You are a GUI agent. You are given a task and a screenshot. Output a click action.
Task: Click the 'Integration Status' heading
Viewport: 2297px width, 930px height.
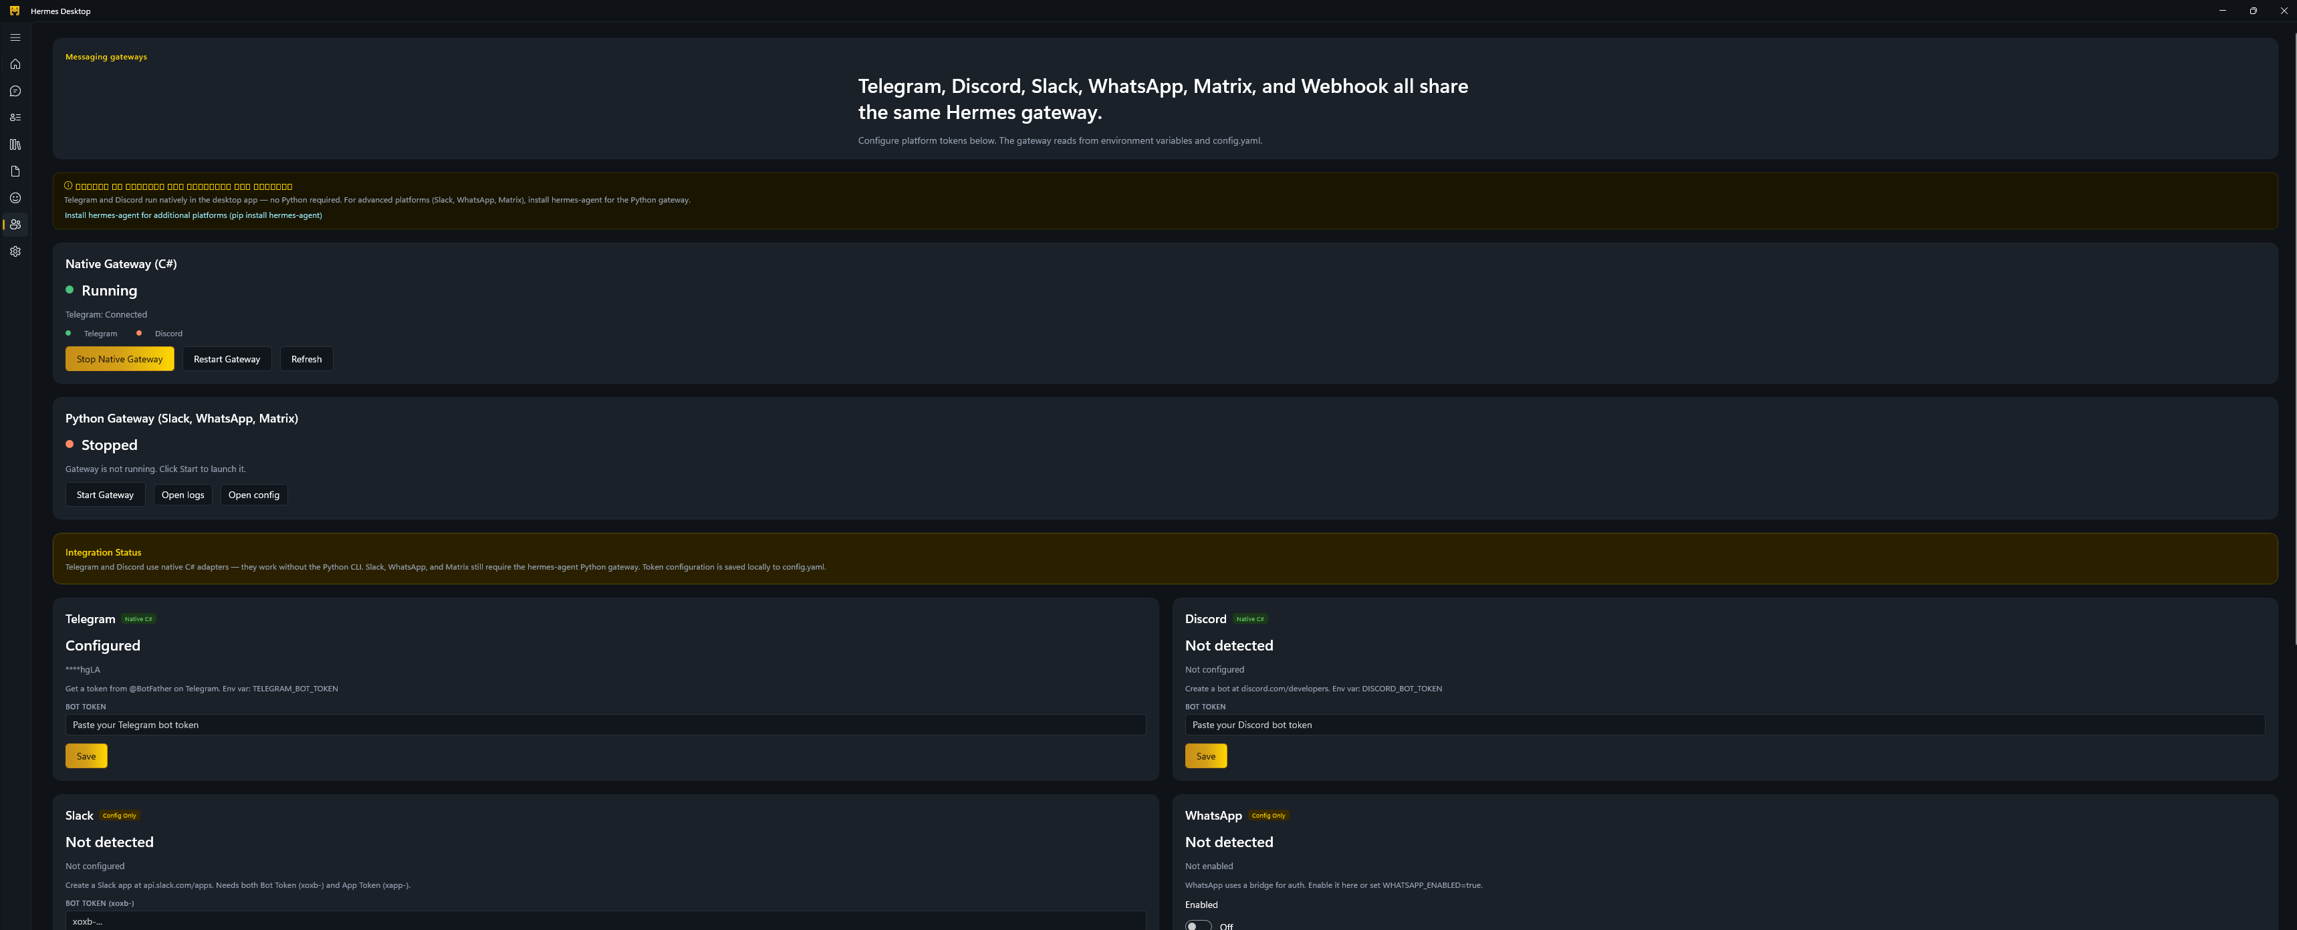pyautogui.click(x=104, y=553)
